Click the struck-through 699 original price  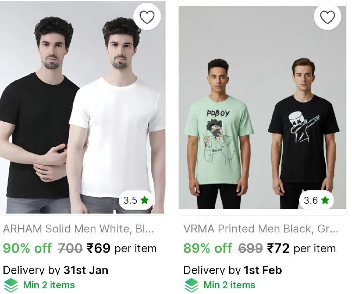(250, 248)
